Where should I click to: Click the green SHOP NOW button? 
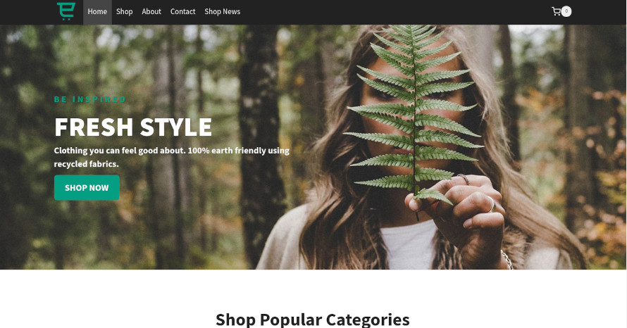87,187
